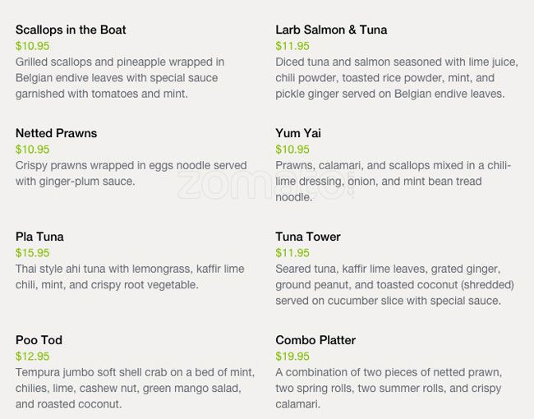Select the Pla Tuna item name
Viewport: 534px width, 419px height.
(39, 237)
